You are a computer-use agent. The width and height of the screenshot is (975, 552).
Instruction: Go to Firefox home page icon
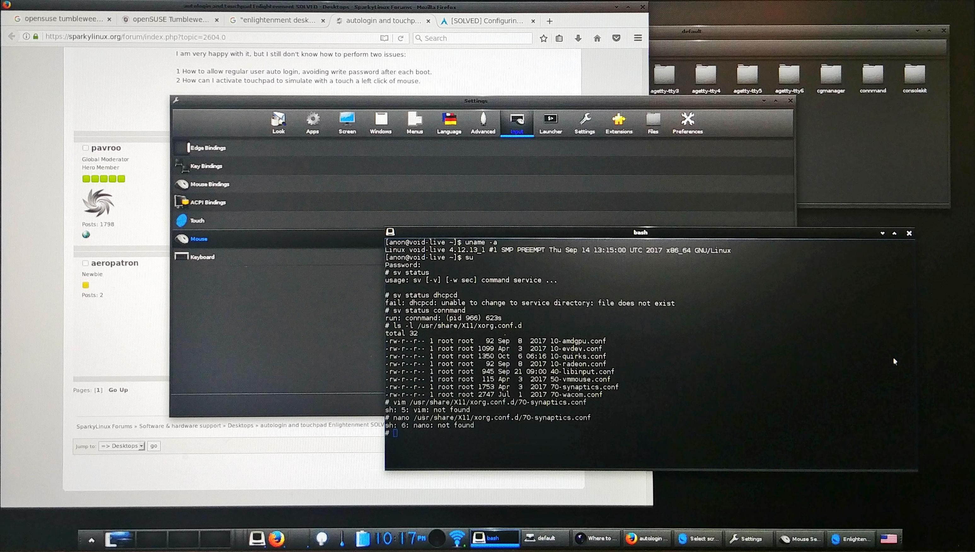click(597, 38)
